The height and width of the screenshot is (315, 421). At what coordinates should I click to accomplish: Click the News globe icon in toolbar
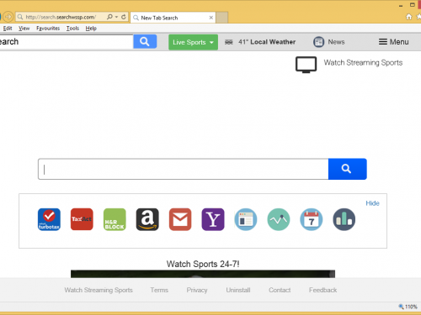tap(318, 42)
